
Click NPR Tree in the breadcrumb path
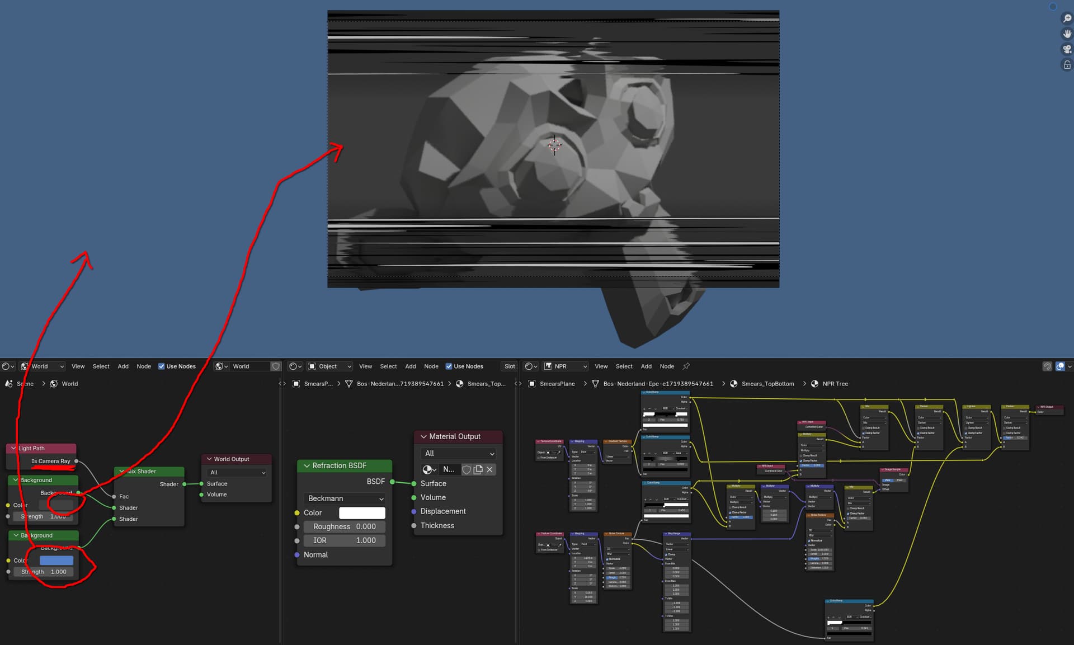835,384
